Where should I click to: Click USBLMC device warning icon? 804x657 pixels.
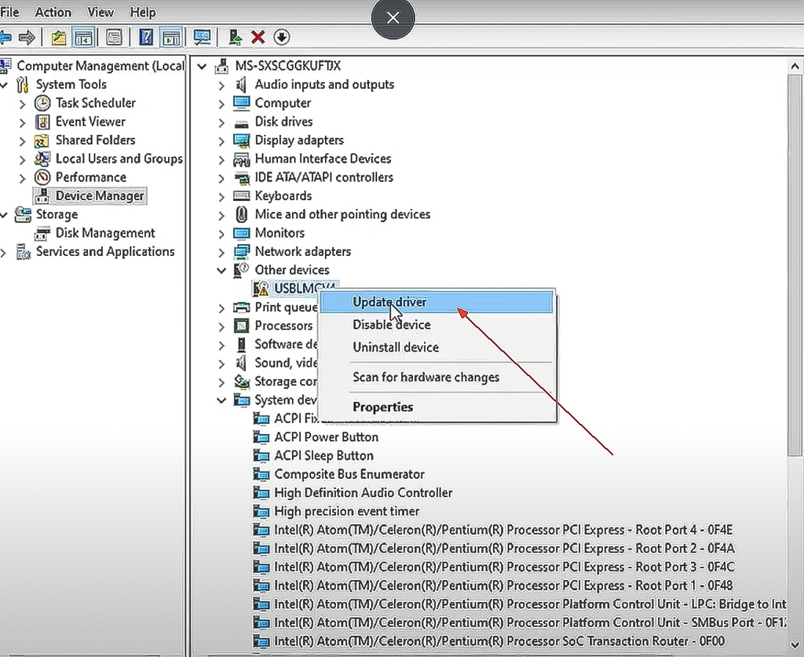pyautogui.click(x=261, y=289)
